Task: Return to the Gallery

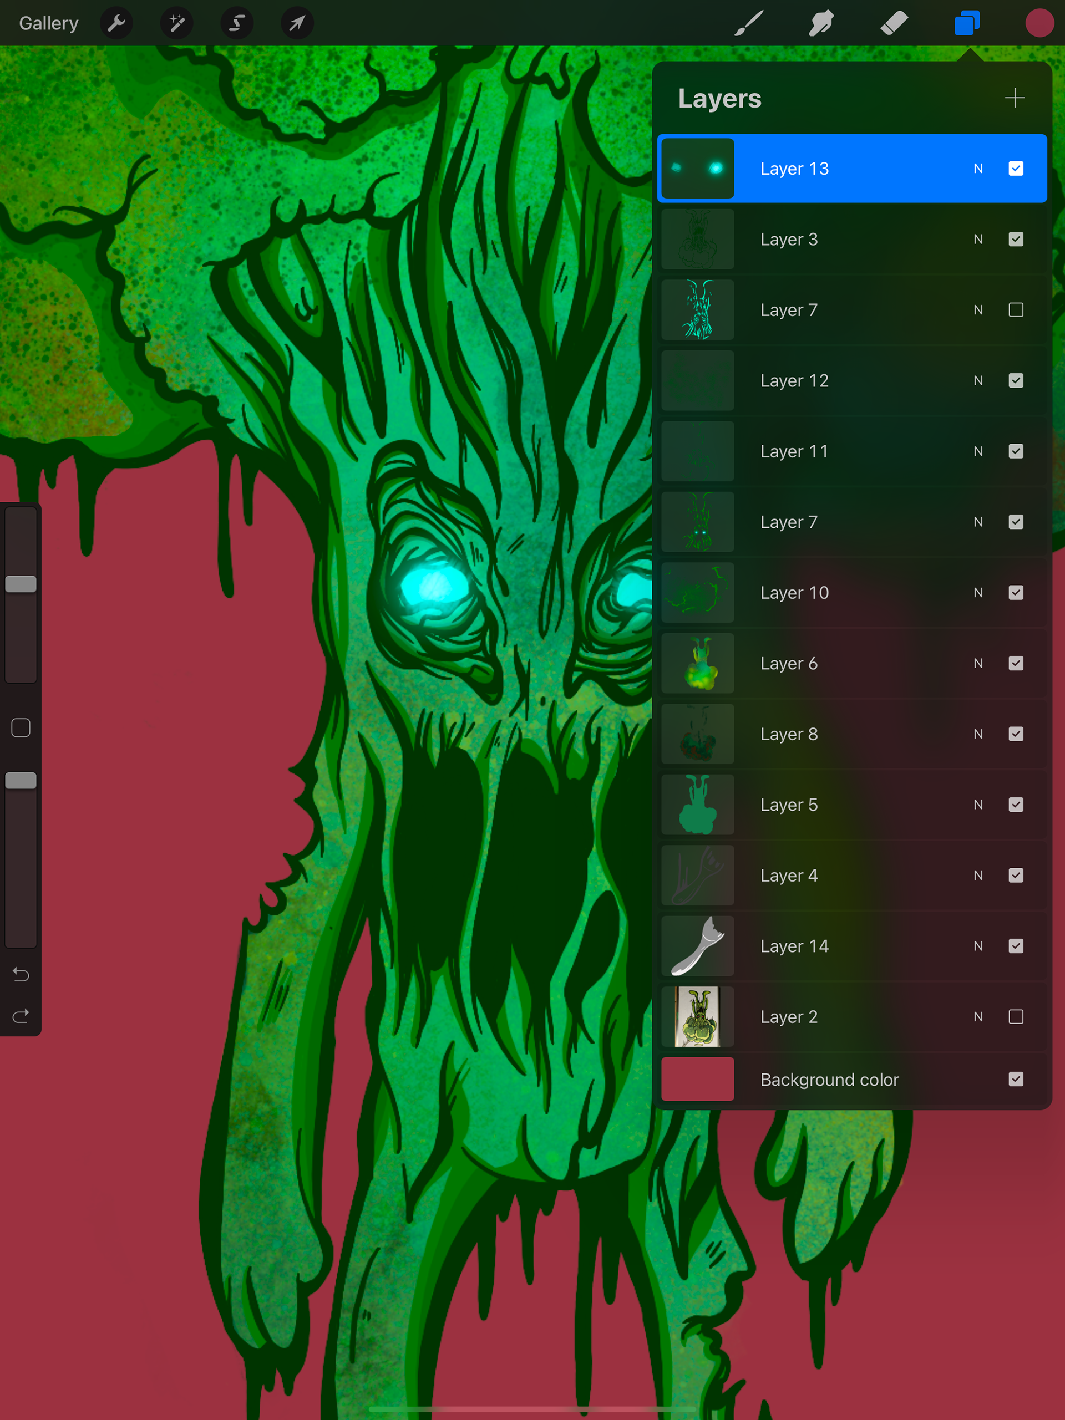Action: (49, 24)
